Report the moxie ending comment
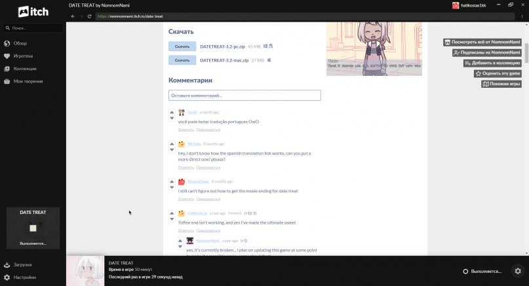 click(208, 199)
